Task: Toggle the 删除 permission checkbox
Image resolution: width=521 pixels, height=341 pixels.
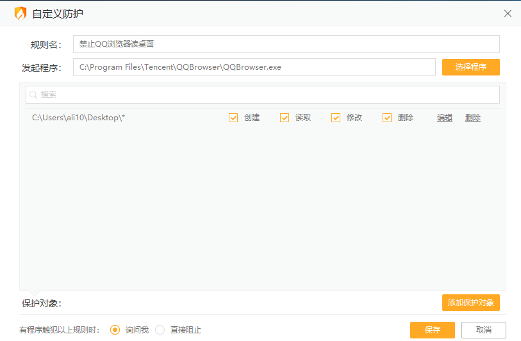Action: tap(387, 118)
